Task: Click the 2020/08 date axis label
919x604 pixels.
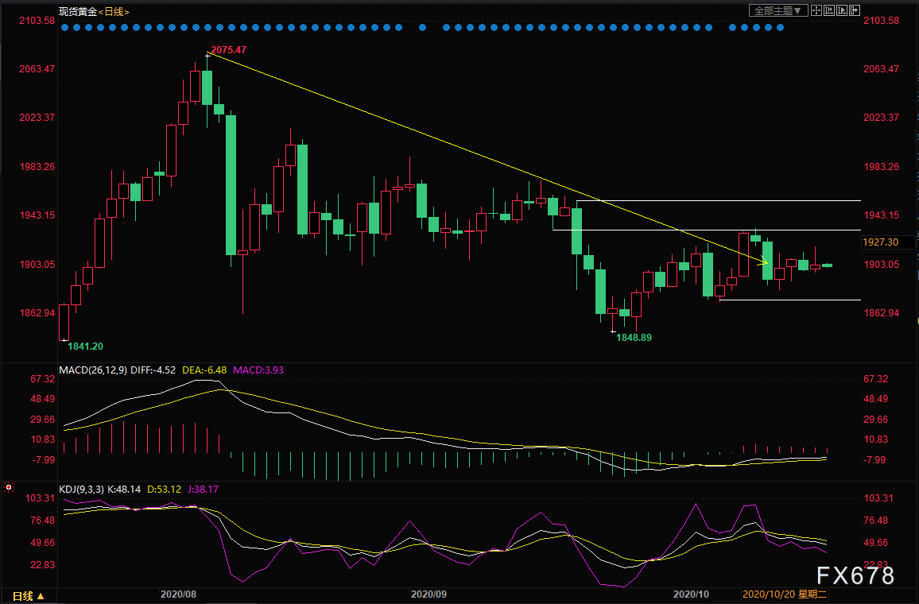Action: [178, 594]
